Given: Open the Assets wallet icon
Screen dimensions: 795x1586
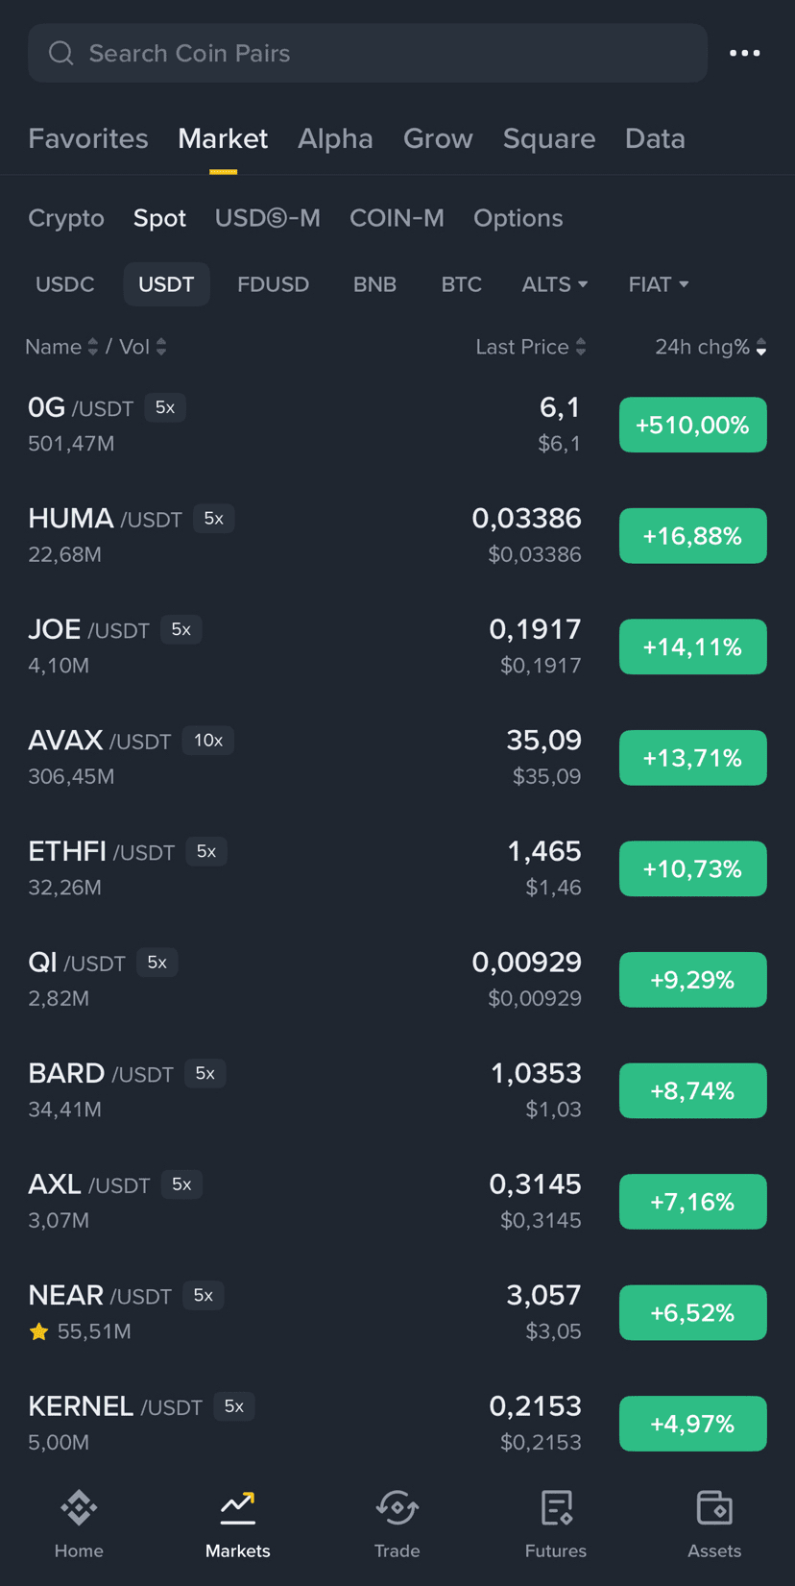Looking at the screenshot, I should click(714, 1509).
